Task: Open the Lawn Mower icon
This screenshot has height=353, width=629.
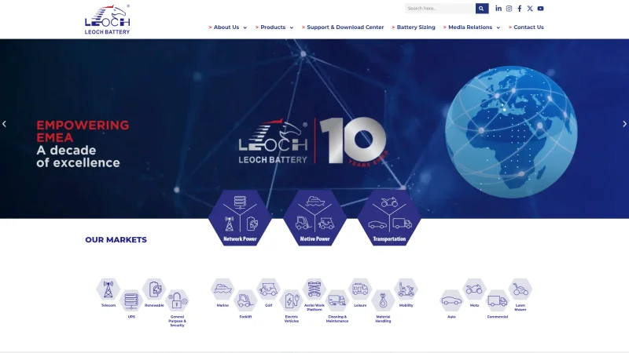Action: pos(520,289)
